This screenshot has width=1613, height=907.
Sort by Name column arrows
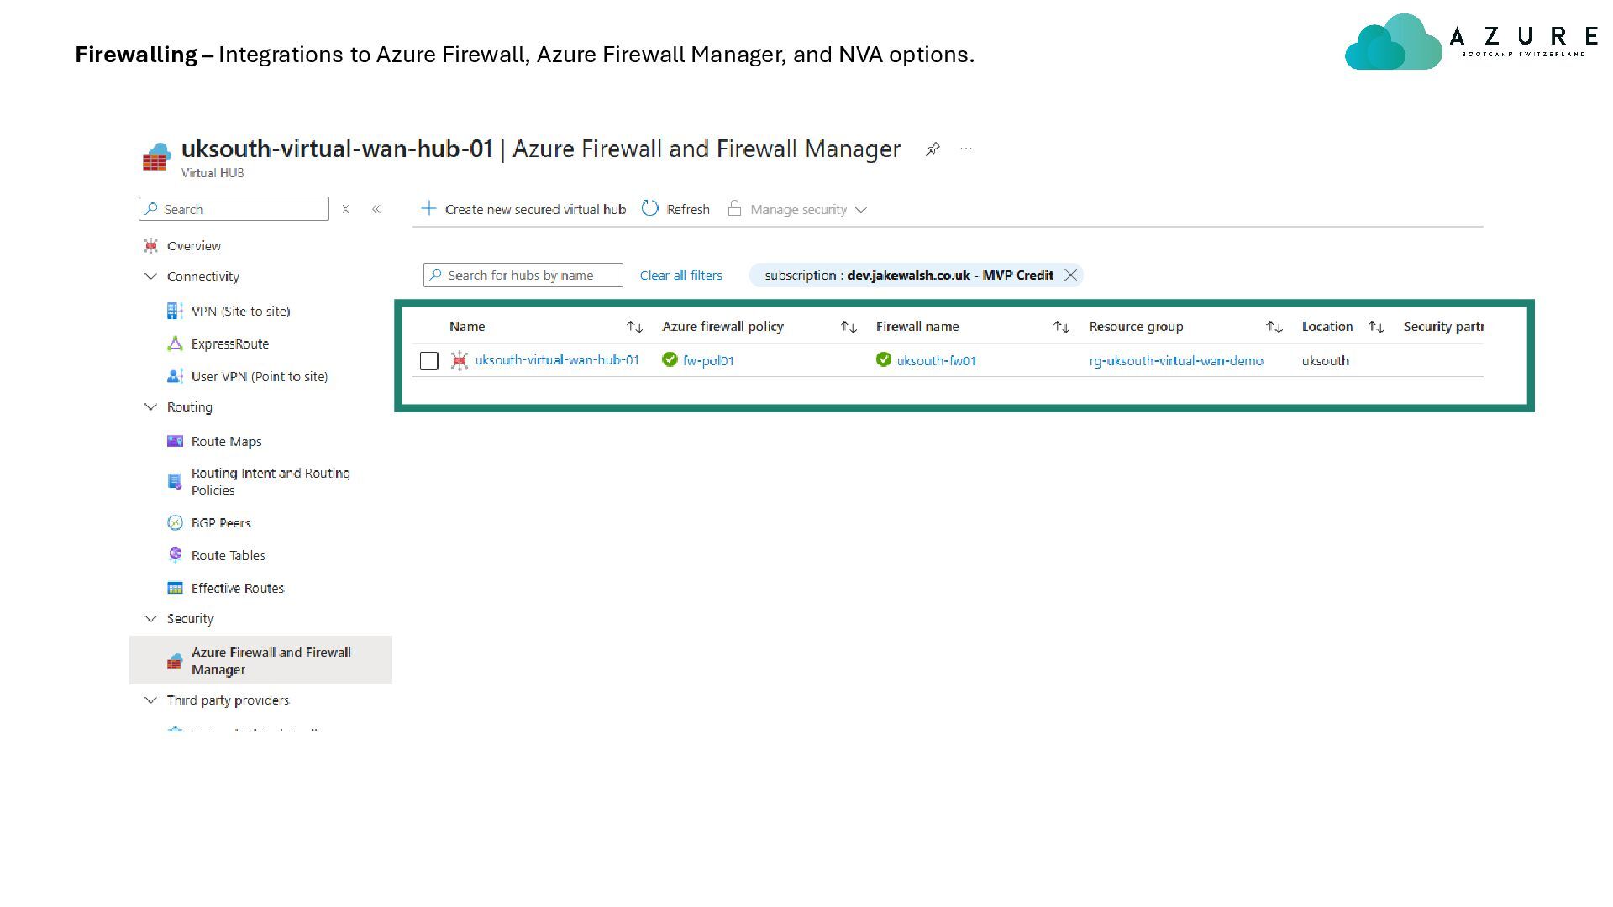634,327
